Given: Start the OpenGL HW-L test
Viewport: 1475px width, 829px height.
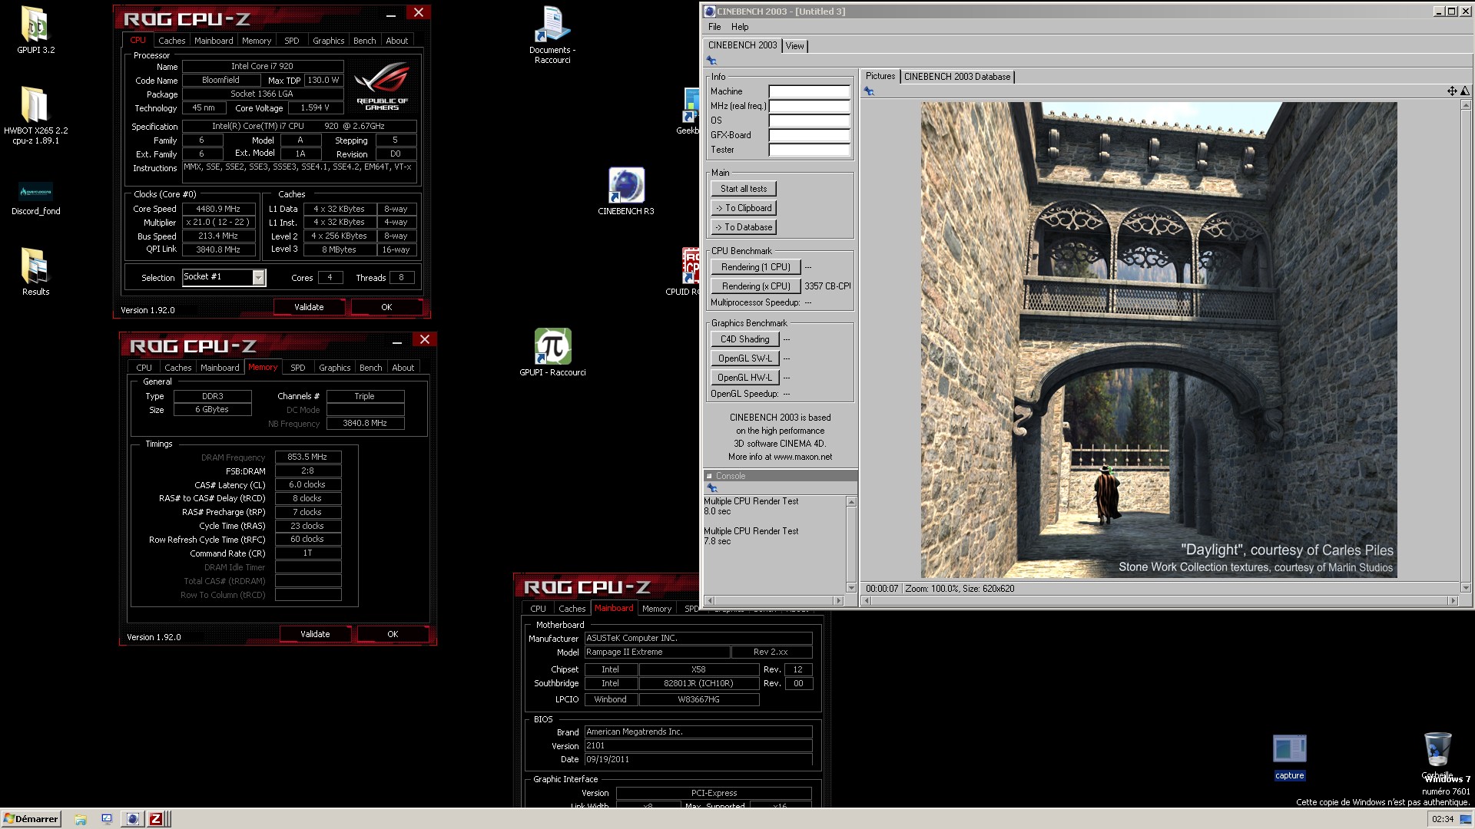Looking at the screenshot, I should (745, 378).
